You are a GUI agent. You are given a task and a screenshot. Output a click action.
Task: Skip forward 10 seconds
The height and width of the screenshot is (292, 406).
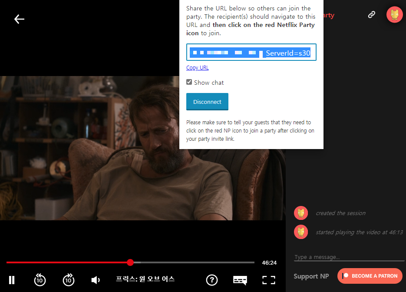click(69, 280)
